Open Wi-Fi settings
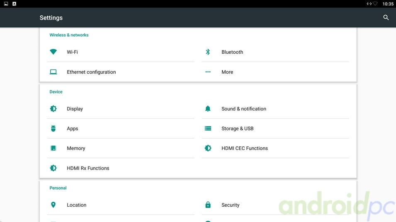The image size is (396, 222). [x=121, y=52]
